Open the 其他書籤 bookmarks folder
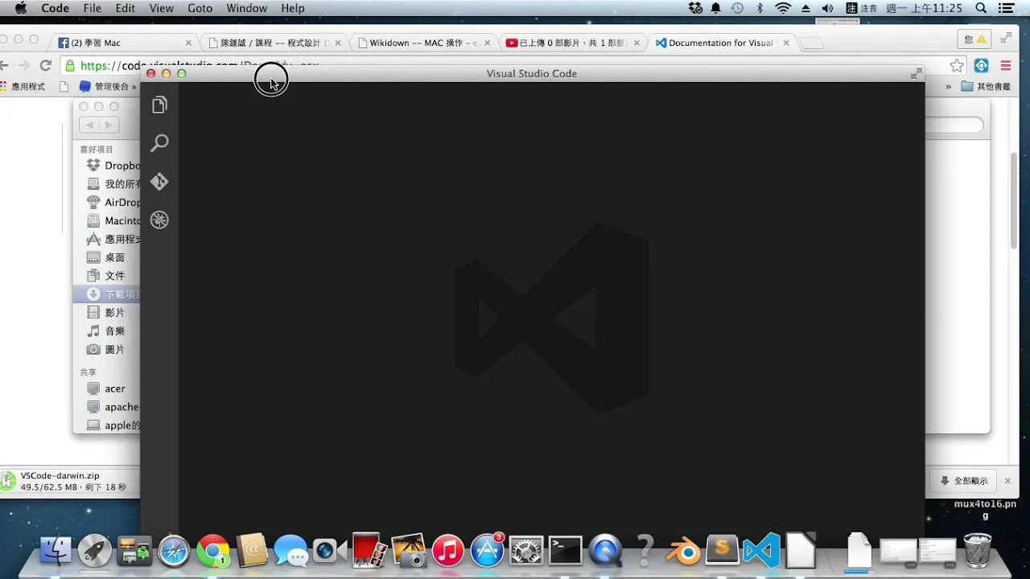This screenshot has width=1030, height=579. [x=986, y=86]
